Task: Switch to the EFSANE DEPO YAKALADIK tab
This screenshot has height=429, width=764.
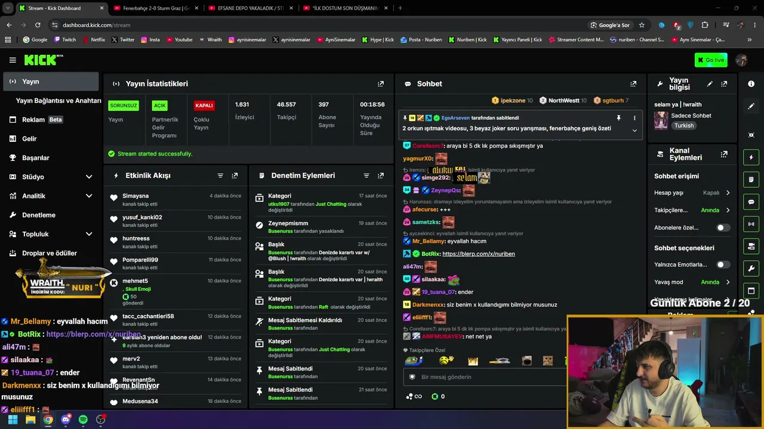Action: pos(250,8)
